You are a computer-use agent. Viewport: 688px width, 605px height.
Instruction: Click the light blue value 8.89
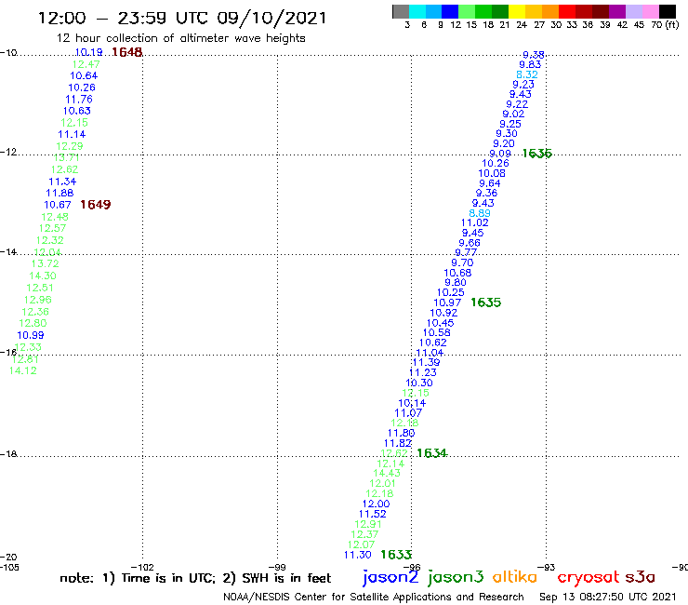[x=480, y=213]
